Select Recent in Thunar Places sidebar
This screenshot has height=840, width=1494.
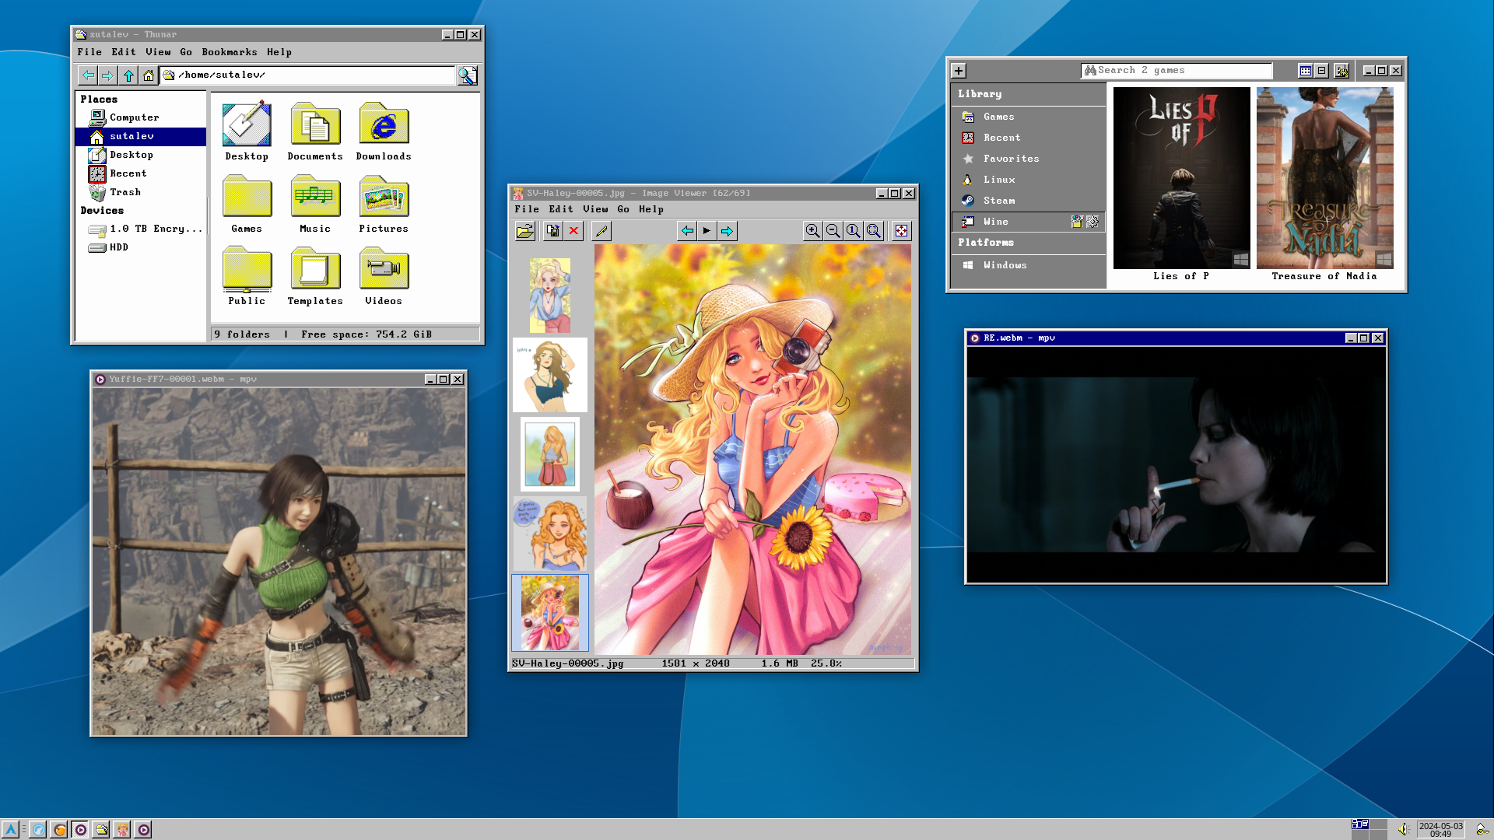(141, 173)
